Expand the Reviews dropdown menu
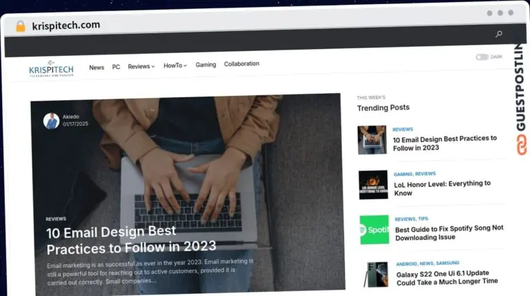Screen dimensions: 530x296 tap(141, 66)
